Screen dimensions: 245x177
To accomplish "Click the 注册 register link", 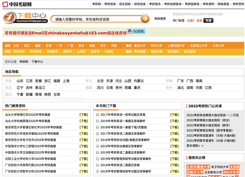I will tap(190, 20).
